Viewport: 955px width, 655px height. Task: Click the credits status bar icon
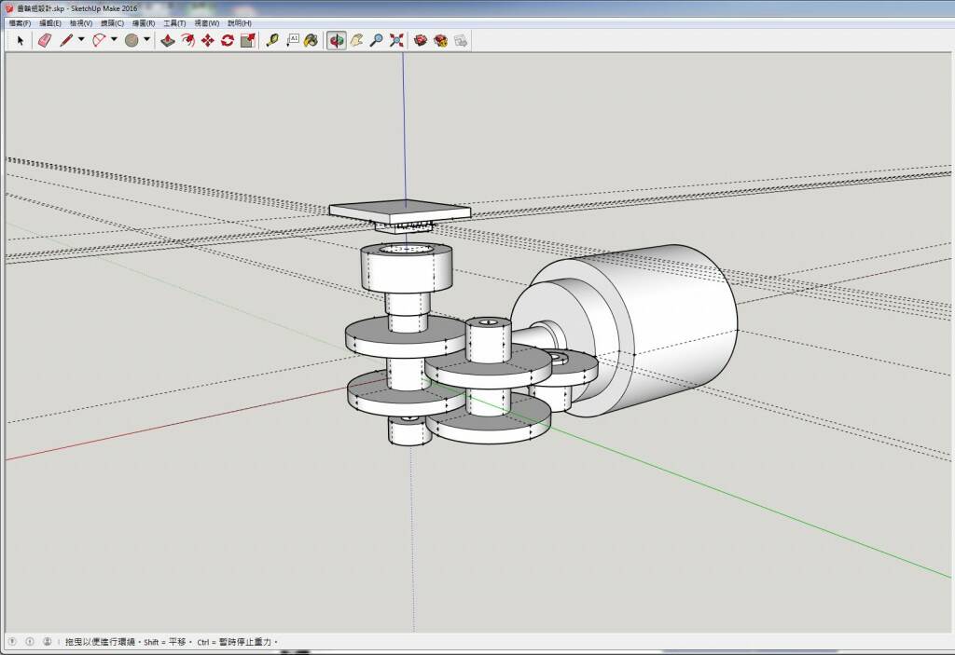coord(30,642)
